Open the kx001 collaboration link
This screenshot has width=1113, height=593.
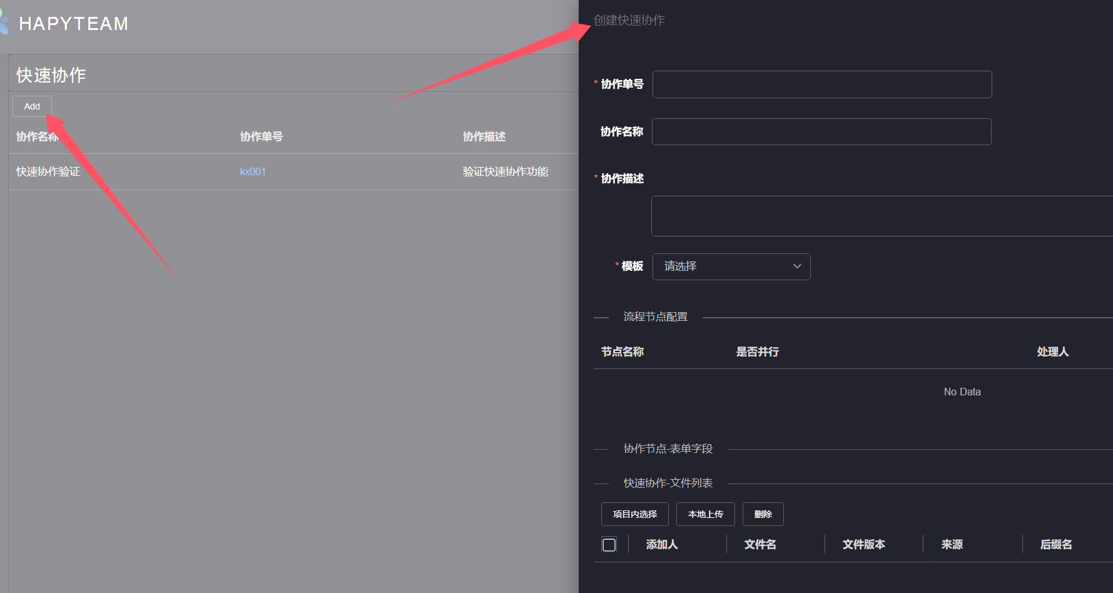click(x=253, y=171)
